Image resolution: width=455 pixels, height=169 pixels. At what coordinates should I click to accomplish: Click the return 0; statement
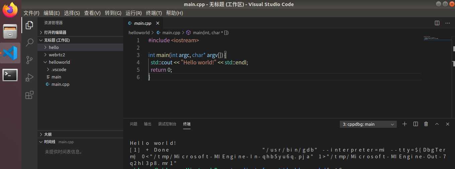(161, 70)
